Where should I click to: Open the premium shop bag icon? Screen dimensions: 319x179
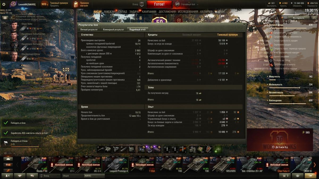[x=76, y=4]
